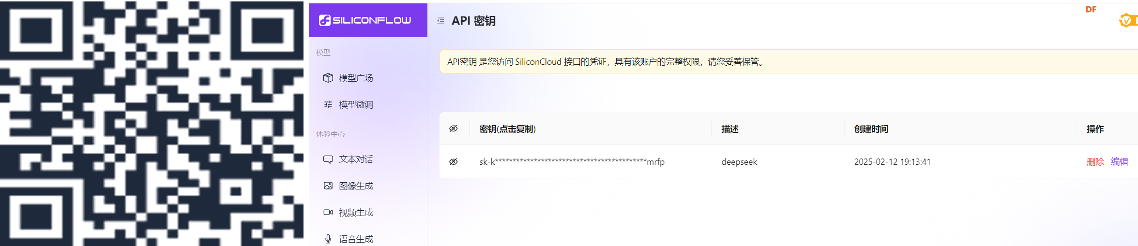Click the deepseek description cell
Viewport: 1138px width, 246px height.
(x=739, y=161)
